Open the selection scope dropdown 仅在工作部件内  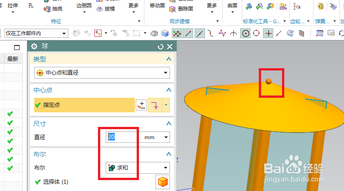click(x=36, y=34)
